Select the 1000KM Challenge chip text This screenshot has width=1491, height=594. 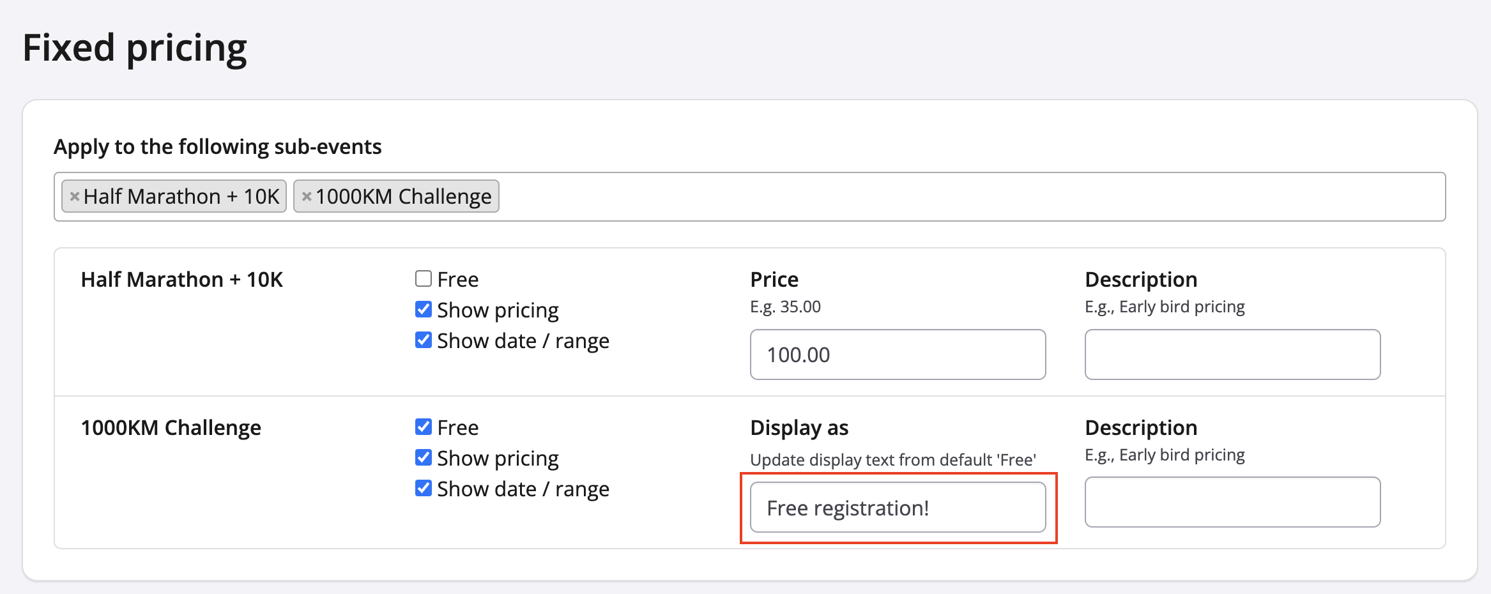point(403,197)
